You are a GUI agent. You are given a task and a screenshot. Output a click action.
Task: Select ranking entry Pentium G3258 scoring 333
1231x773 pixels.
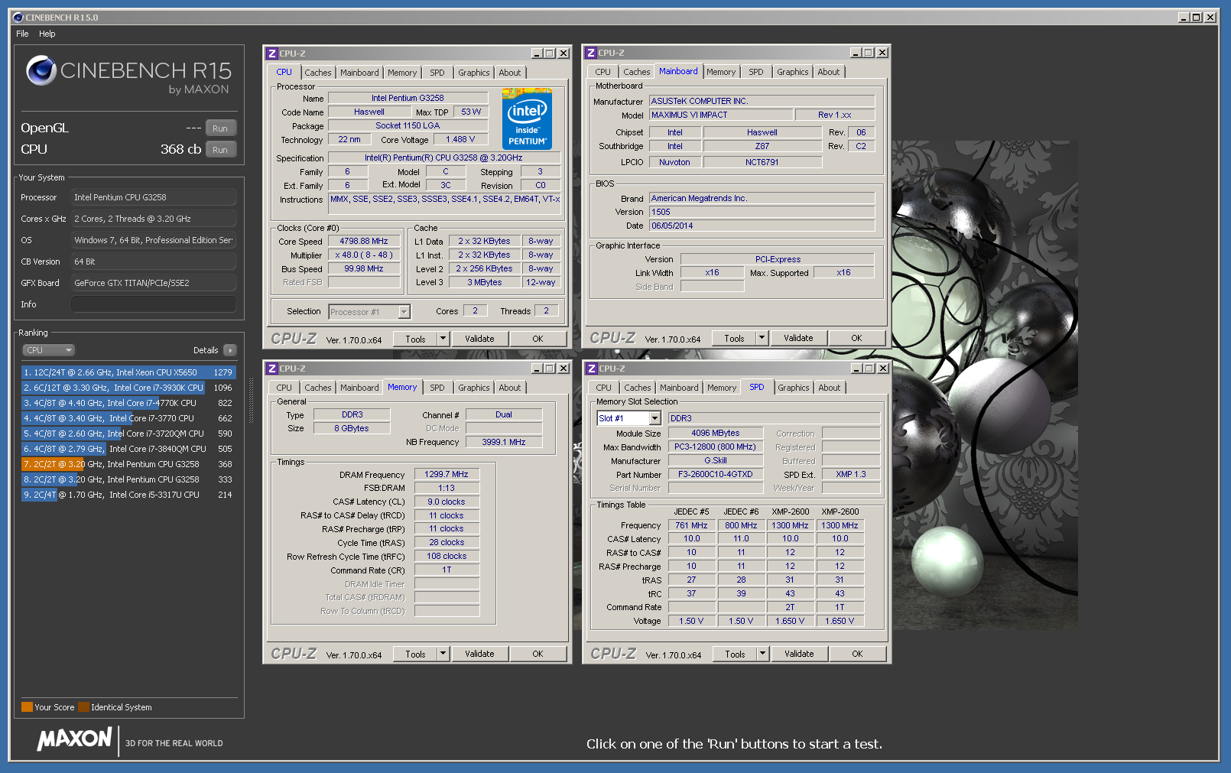(128, 479)
